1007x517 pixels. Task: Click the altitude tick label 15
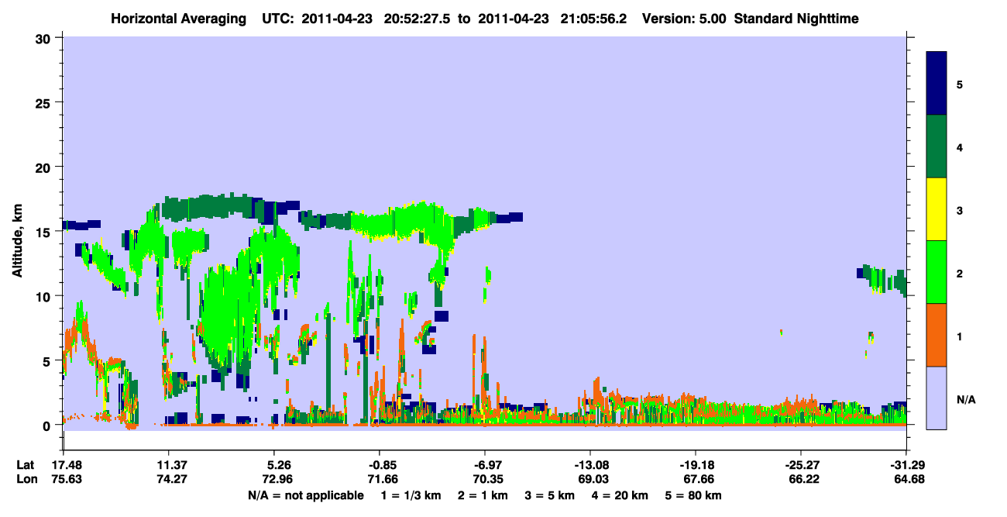click(45, 232)
